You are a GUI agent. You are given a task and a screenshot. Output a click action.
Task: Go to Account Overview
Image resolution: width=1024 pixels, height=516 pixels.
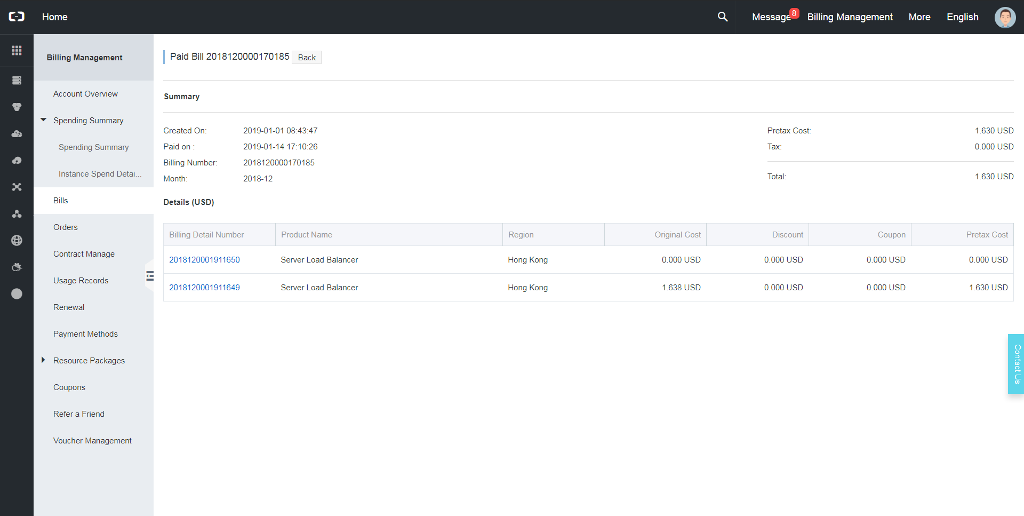85,94
